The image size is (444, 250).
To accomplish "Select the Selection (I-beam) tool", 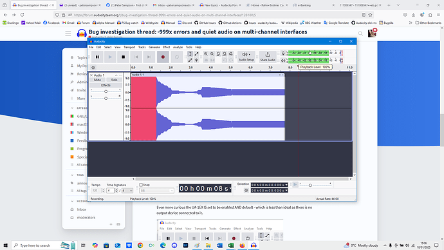I will [190, 54].
